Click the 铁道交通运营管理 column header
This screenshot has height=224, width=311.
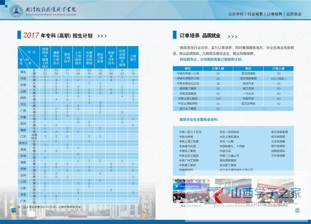[x=89, y=58]
